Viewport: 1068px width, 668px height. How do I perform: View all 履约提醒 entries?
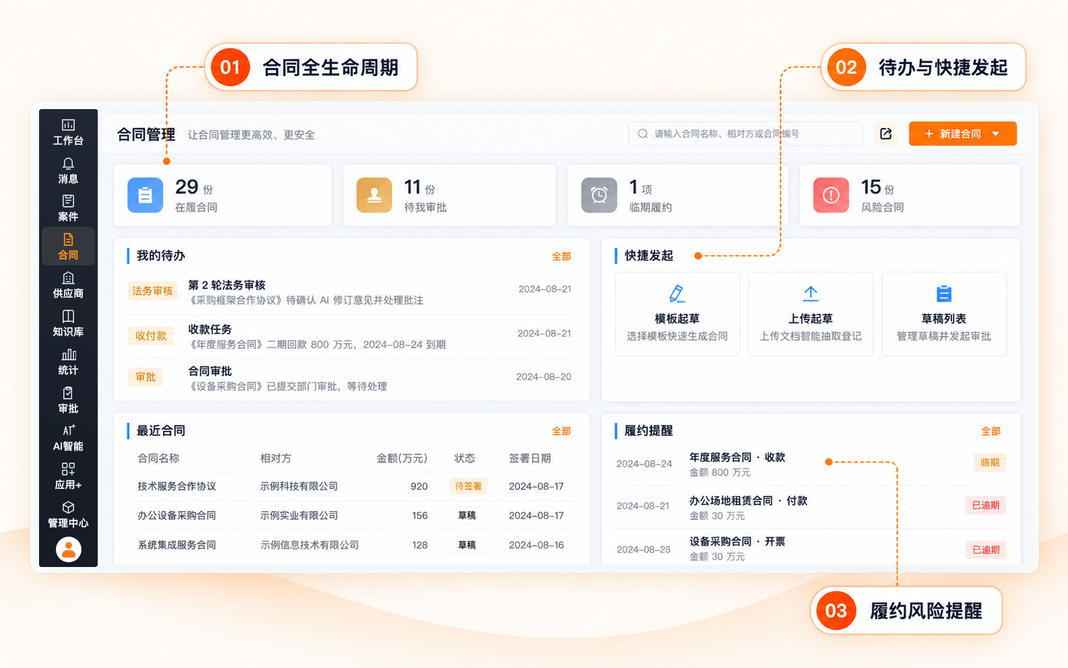coord(991,431)
